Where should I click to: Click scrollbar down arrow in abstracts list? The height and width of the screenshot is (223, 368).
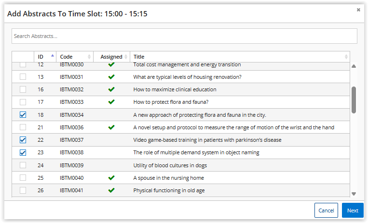(354, 194)
